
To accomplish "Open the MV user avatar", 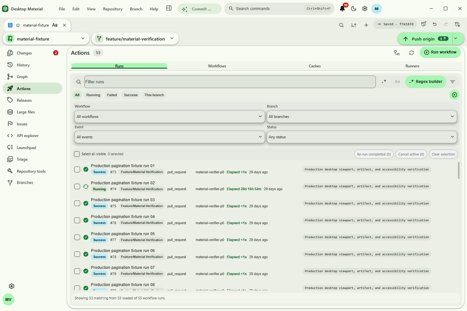I will [8, 299].
